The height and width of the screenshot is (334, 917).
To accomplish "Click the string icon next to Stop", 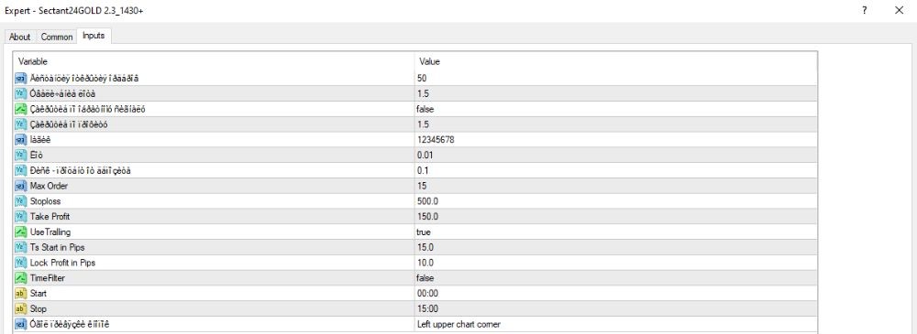I will pos(22,309).
